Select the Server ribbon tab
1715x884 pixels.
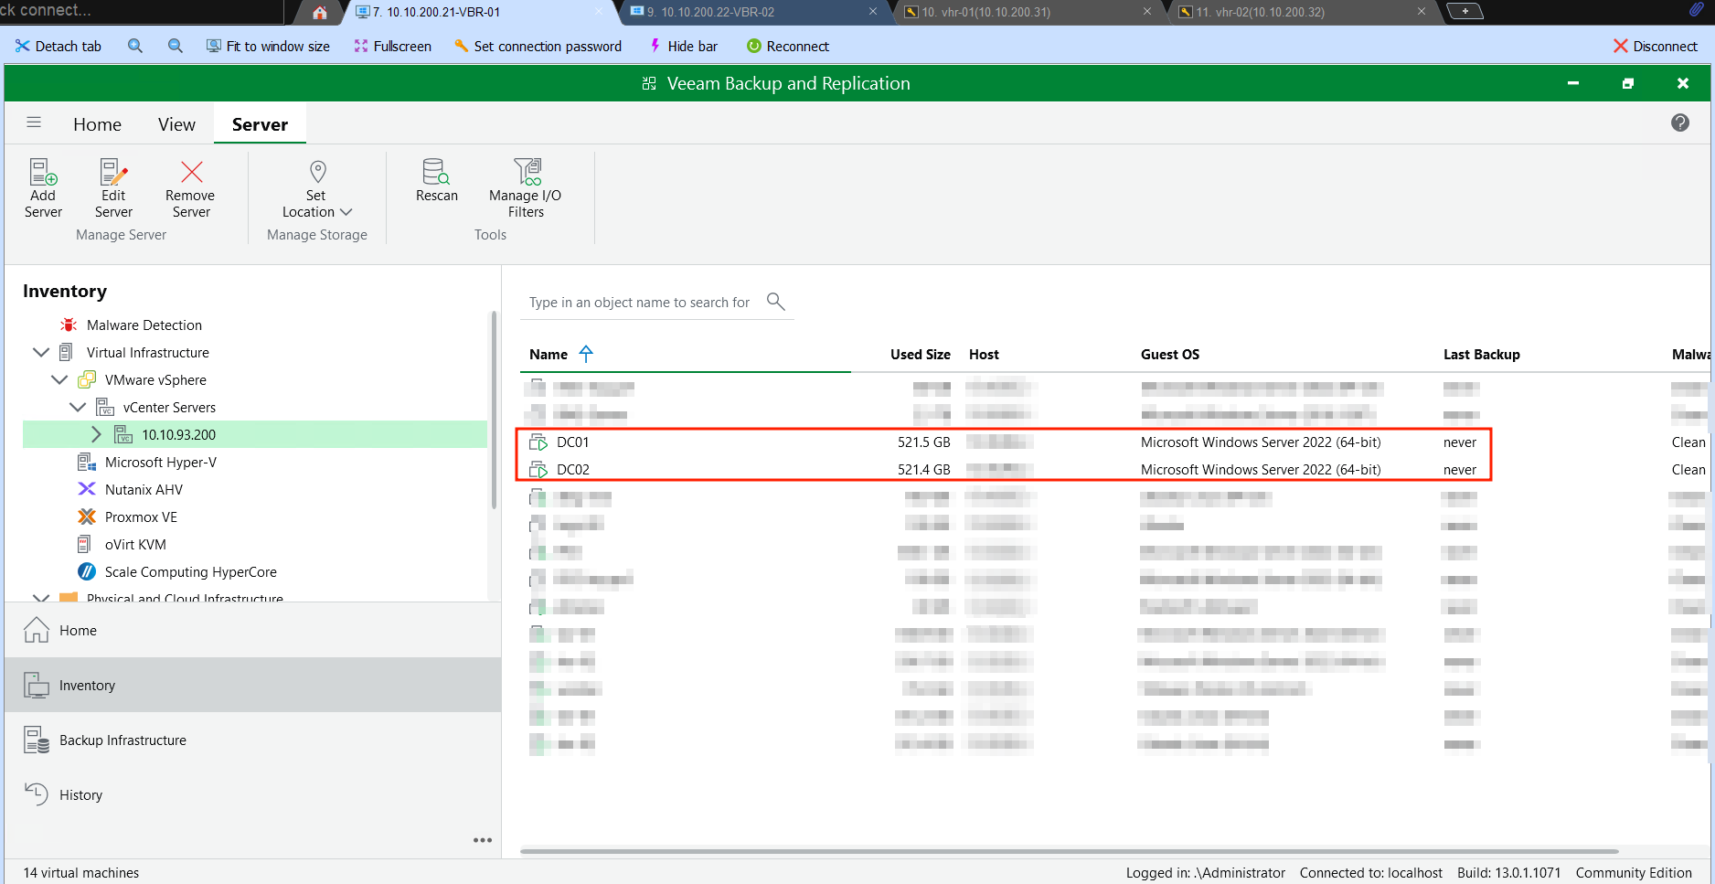260,124
